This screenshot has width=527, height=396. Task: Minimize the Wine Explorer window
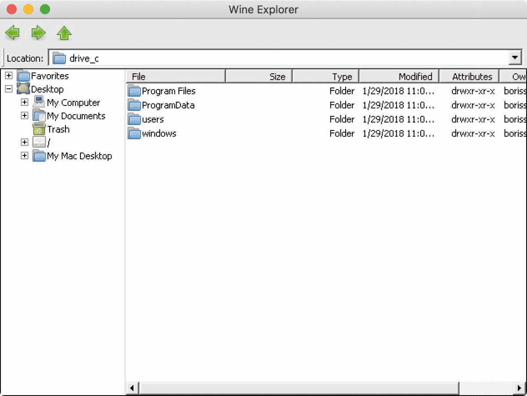point(28,9)
